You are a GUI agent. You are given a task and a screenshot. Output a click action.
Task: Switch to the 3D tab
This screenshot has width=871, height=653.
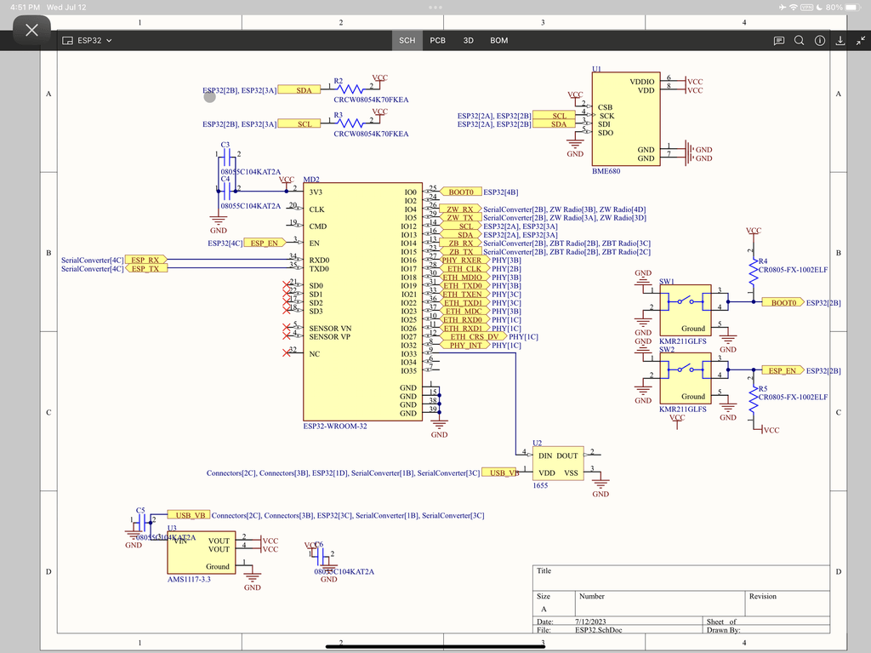click(x=469, y=41)
